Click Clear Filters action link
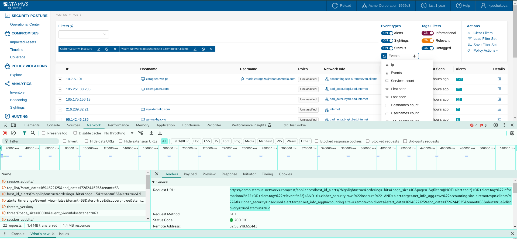 pos(483,33)
